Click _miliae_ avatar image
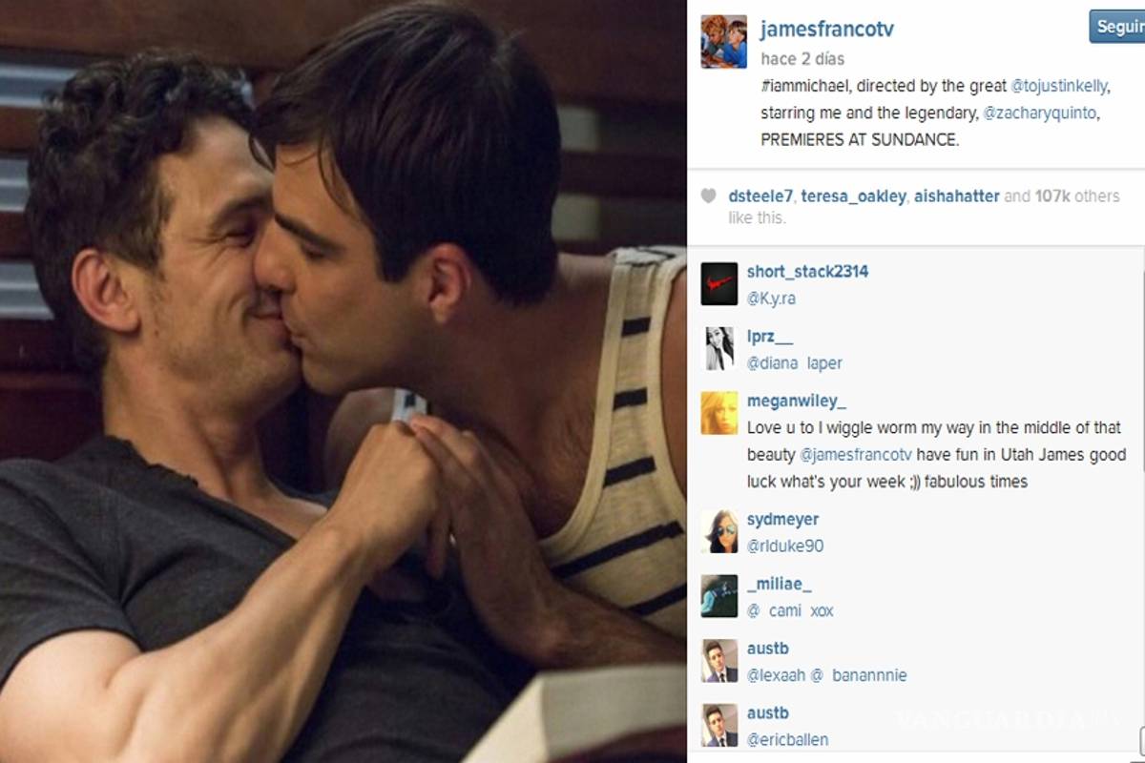The width and height of the screenshot is (1145, 763). click(x=719, y=596)
